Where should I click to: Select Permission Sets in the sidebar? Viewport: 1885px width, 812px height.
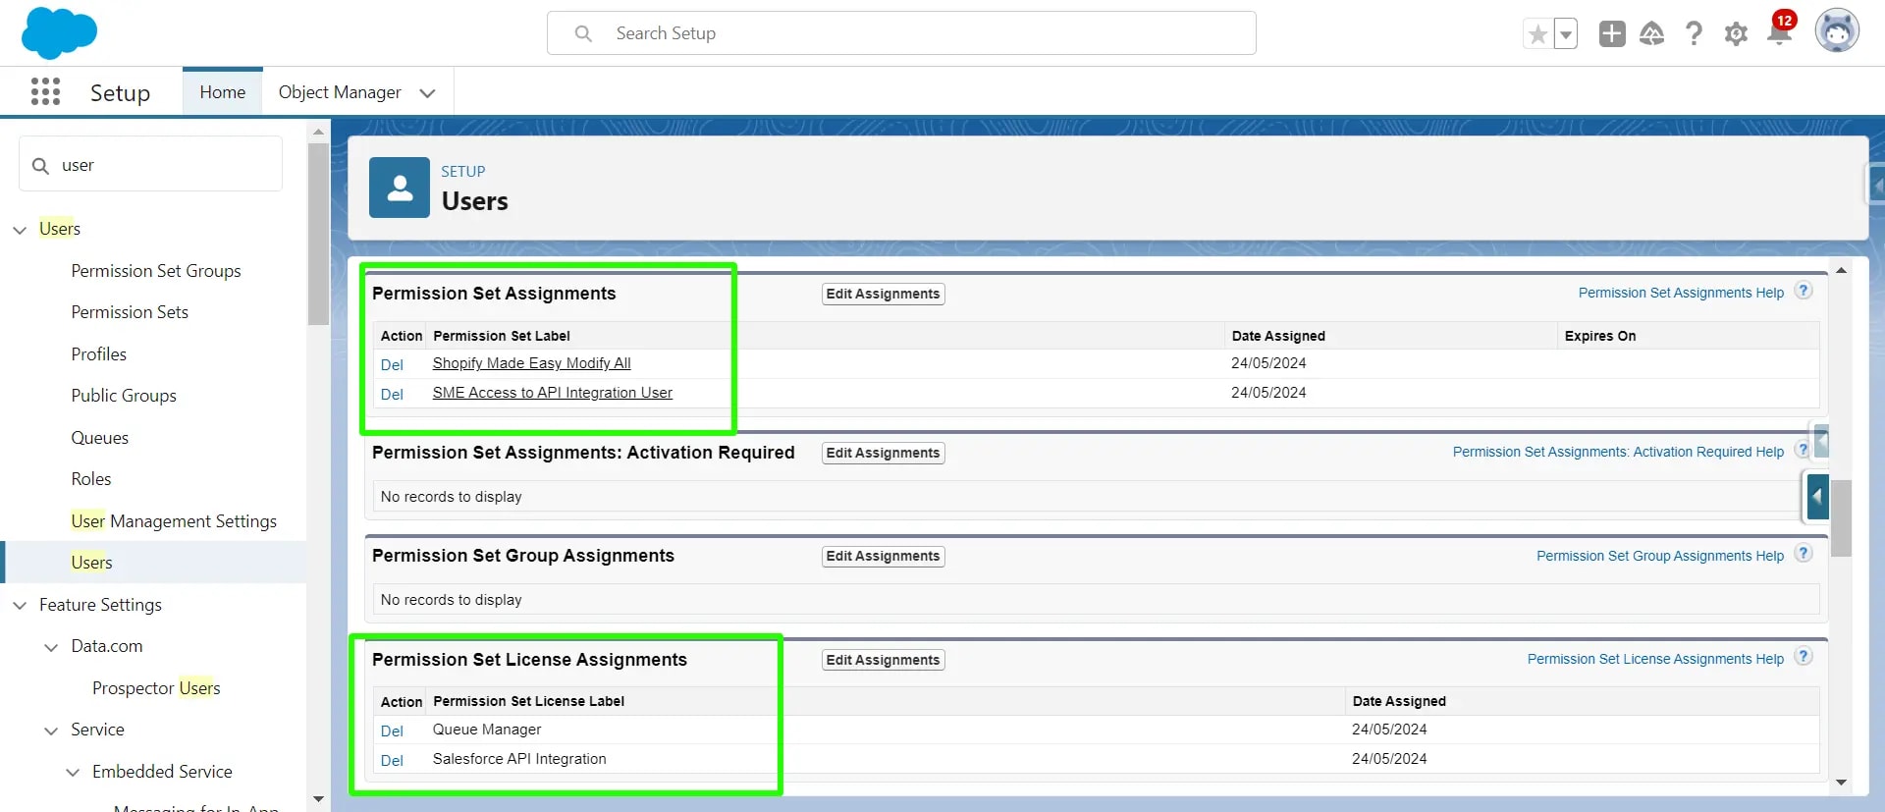tap(130, 312)
